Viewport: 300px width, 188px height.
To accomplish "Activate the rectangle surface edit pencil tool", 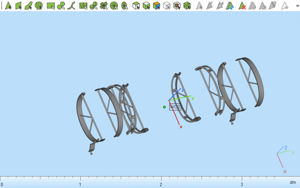I will [51, 5].
